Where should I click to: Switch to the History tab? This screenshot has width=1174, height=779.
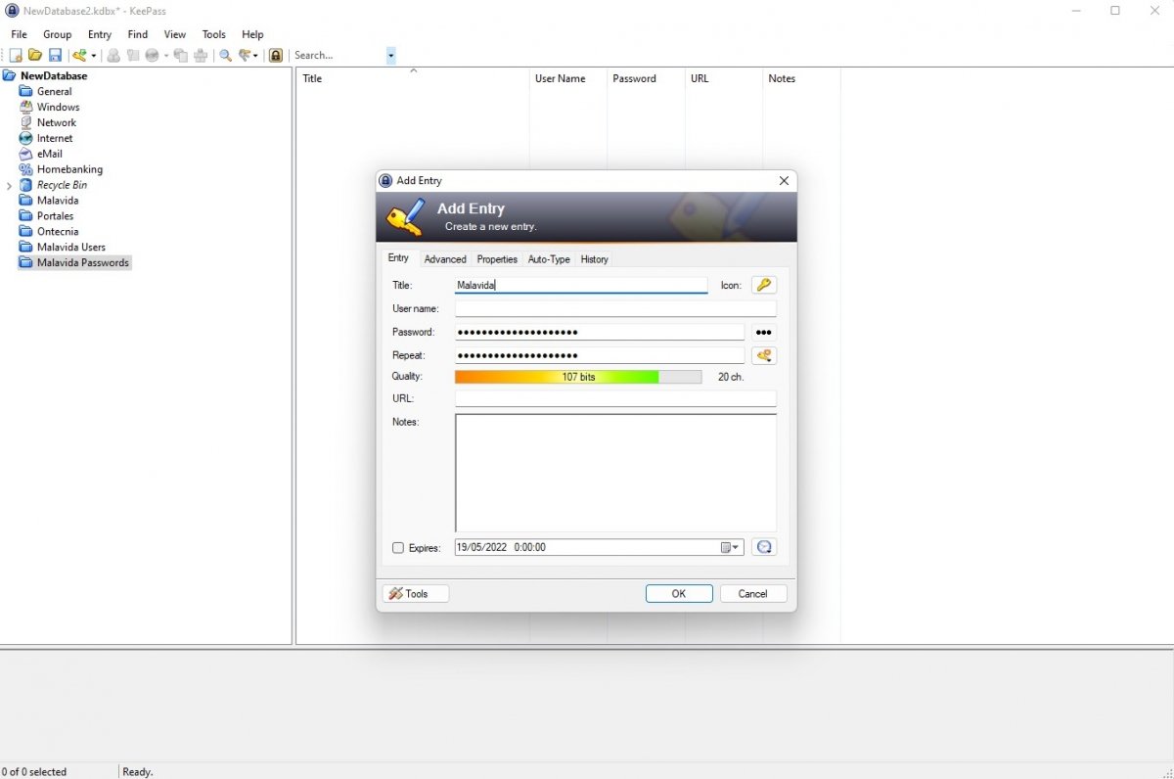tap(594, 259)
